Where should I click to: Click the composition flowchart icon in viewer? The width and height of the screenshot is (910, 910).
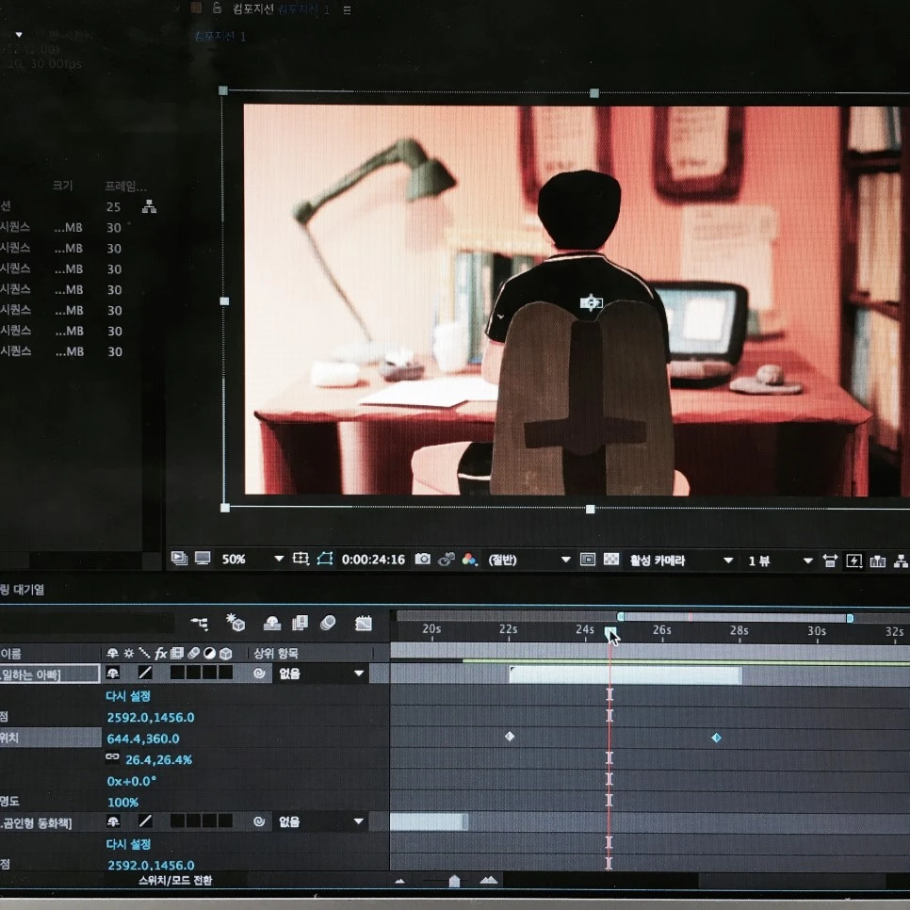click(x=901, y=561)
